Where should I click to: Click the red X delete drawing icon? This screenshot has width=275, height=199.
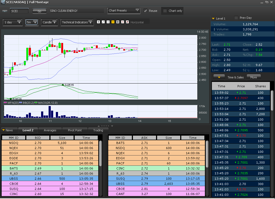tap(122, 22)
